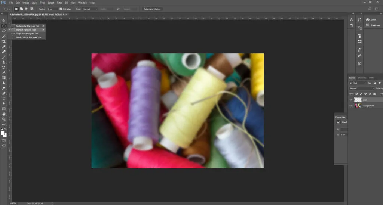The height and width of the screenshot is (205, 383).
Task: Select the Rectangle shape tool
Action: [x=4, y=109]
